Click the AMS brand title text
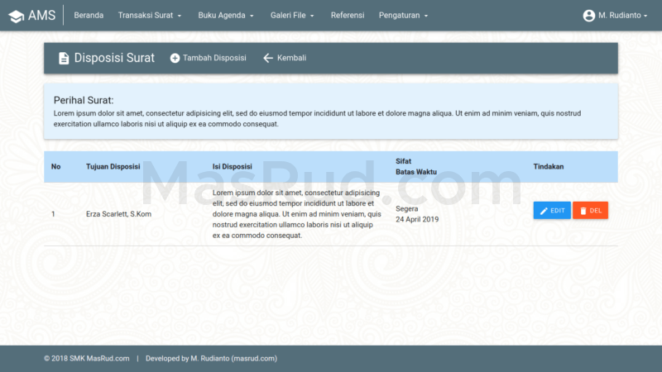 click(41, 16)
